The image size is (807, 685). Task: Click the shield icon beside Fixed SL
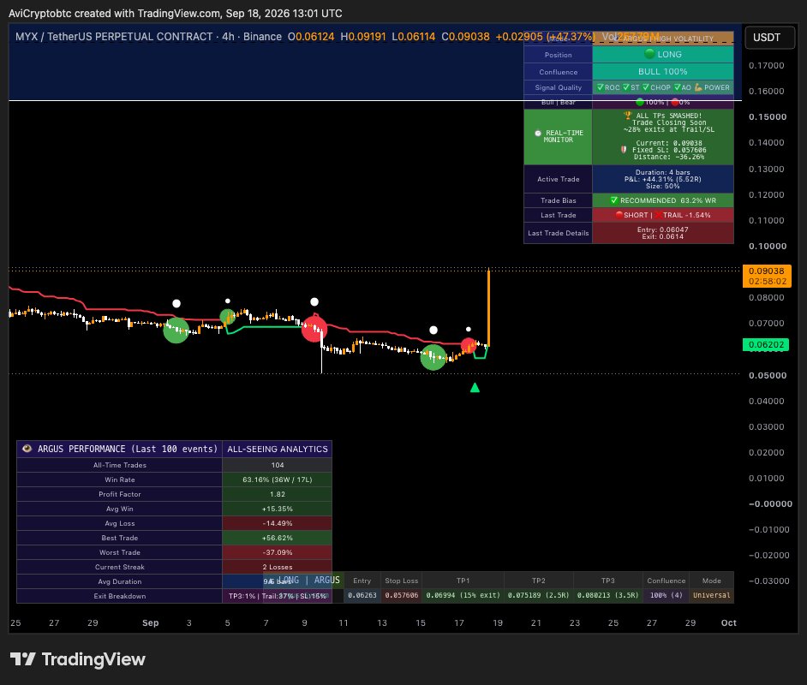(624, 150)
